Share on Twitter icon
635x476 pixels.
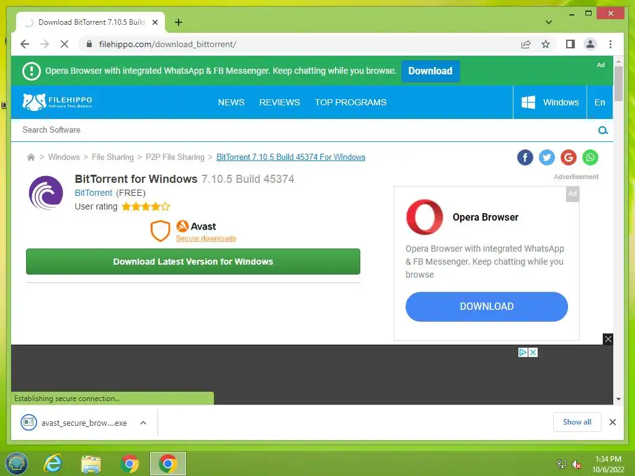pos(547,157)
